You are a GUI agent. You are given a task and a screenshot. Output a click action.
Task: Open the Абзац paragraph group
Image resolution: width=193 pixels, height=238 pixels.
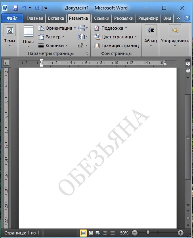151,36
